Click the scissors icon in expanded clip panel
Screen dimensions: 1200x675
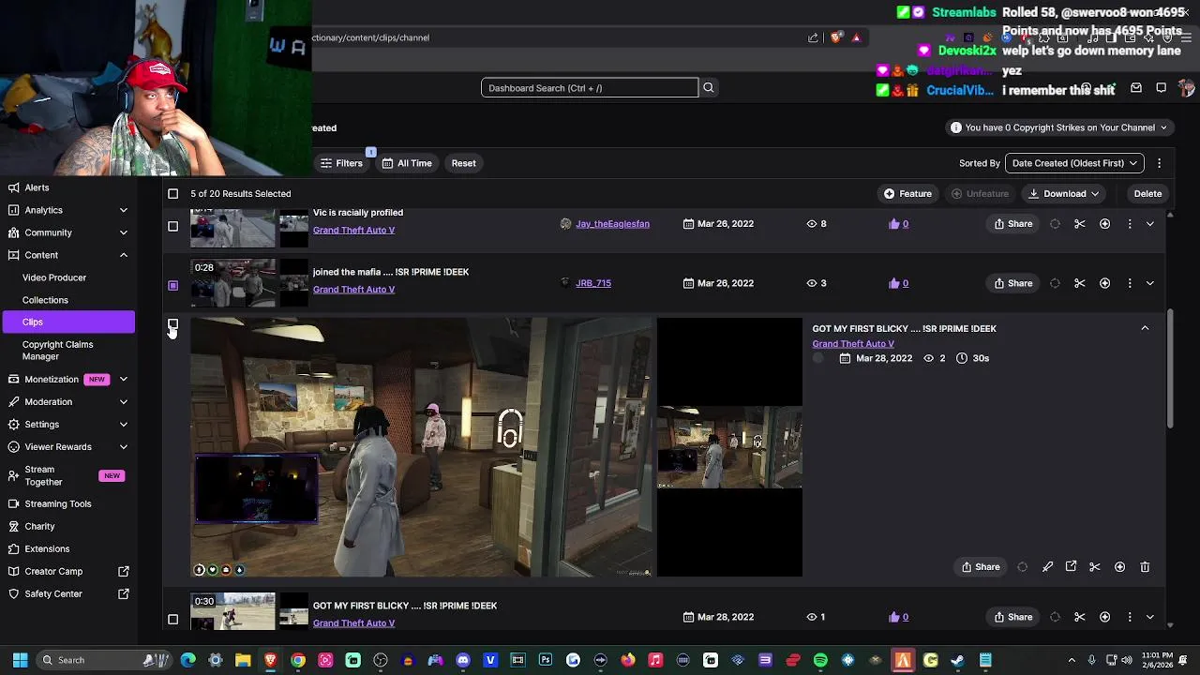1095,567
